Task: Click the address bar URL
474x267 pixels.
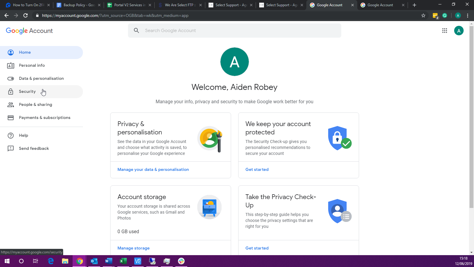Action: (115, 15)
